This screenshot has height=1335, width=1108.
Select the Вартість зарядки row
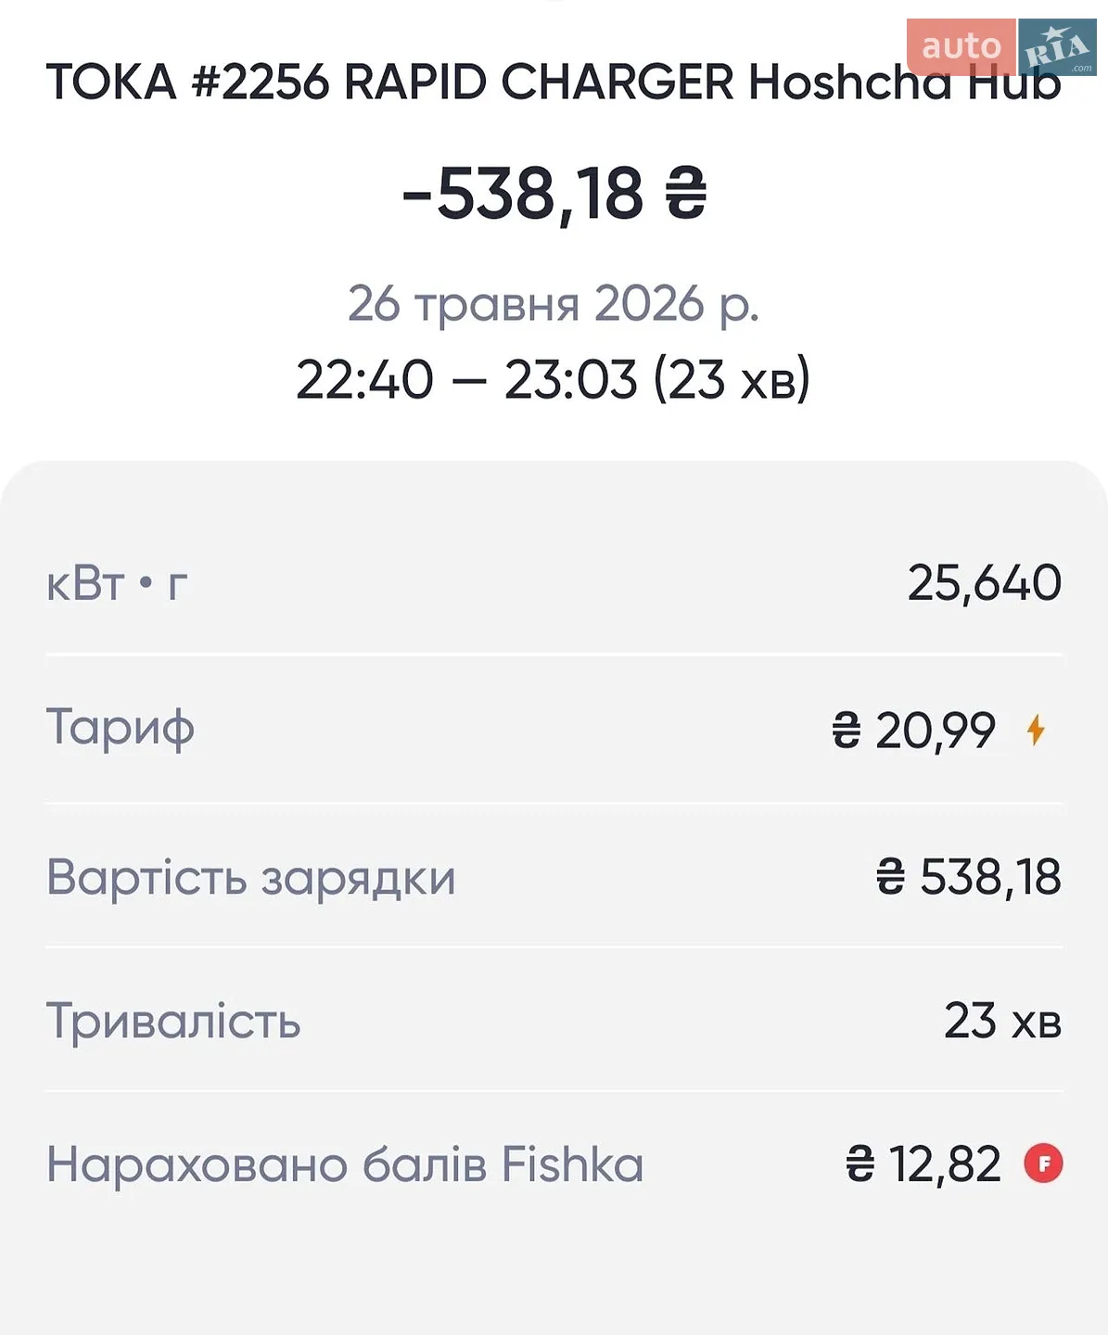[554, 876]
